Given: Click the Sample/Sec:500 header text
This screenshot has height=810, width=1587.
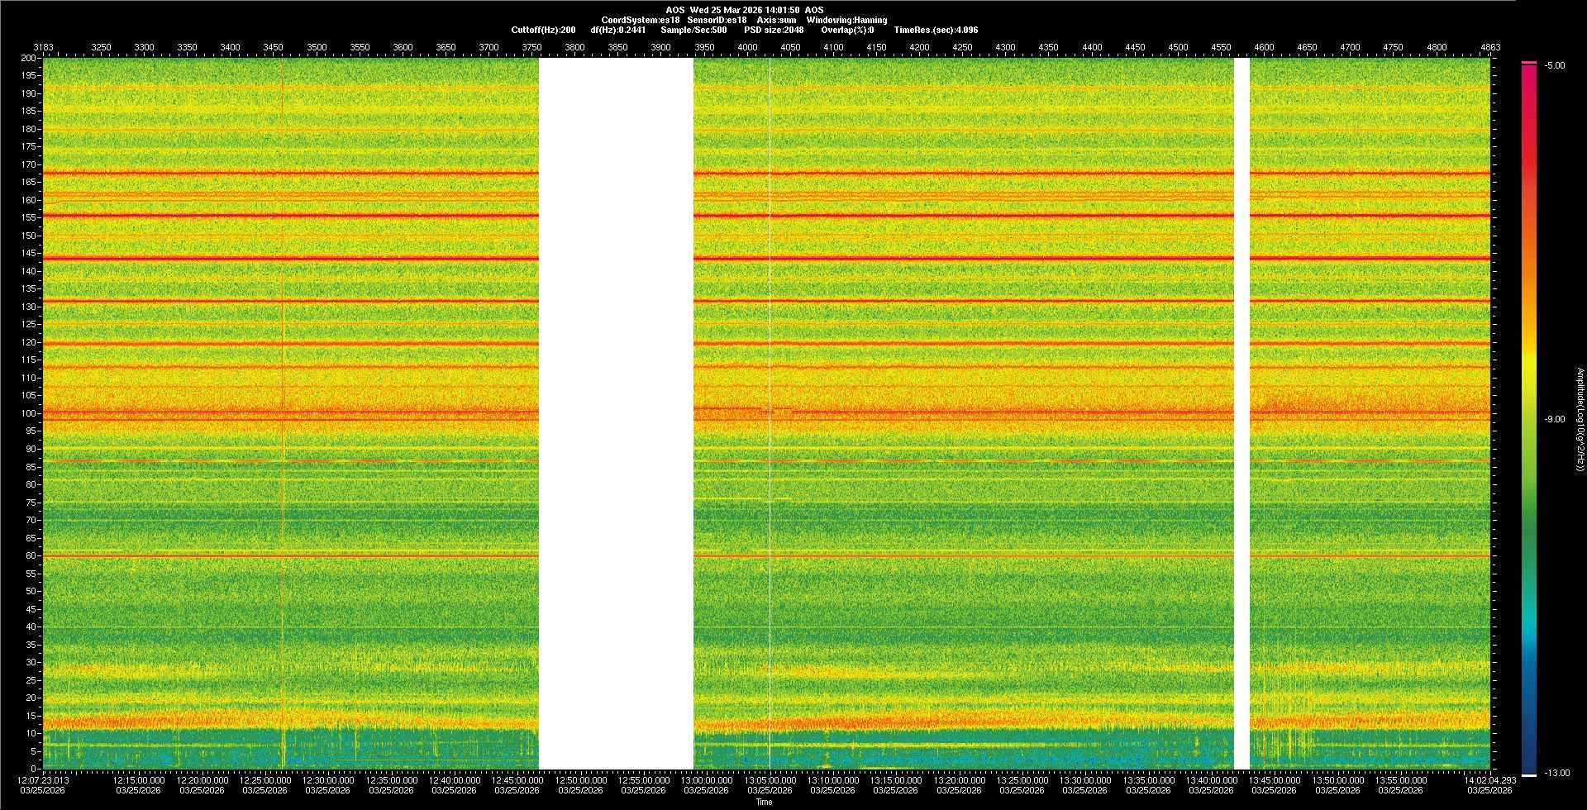Looking at the screenshot, I should coord(693,30).
